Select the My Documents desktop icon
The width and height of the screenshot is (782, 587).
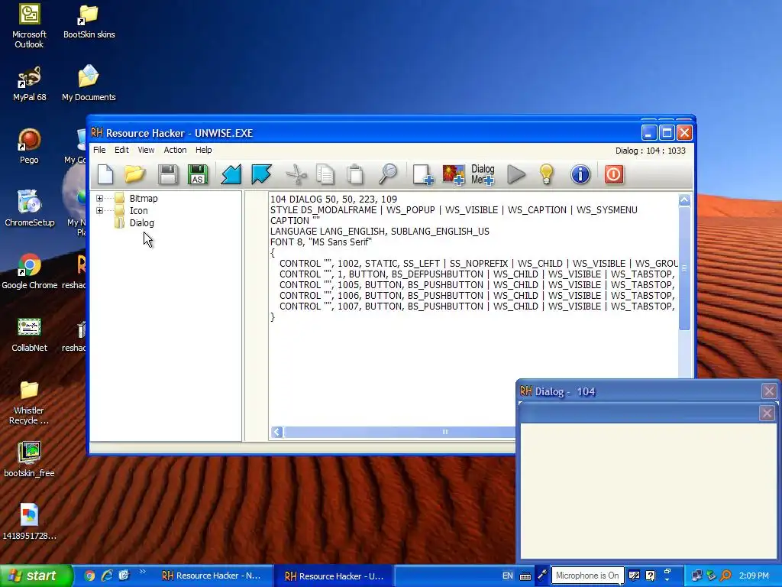click(x=89, y=83)
